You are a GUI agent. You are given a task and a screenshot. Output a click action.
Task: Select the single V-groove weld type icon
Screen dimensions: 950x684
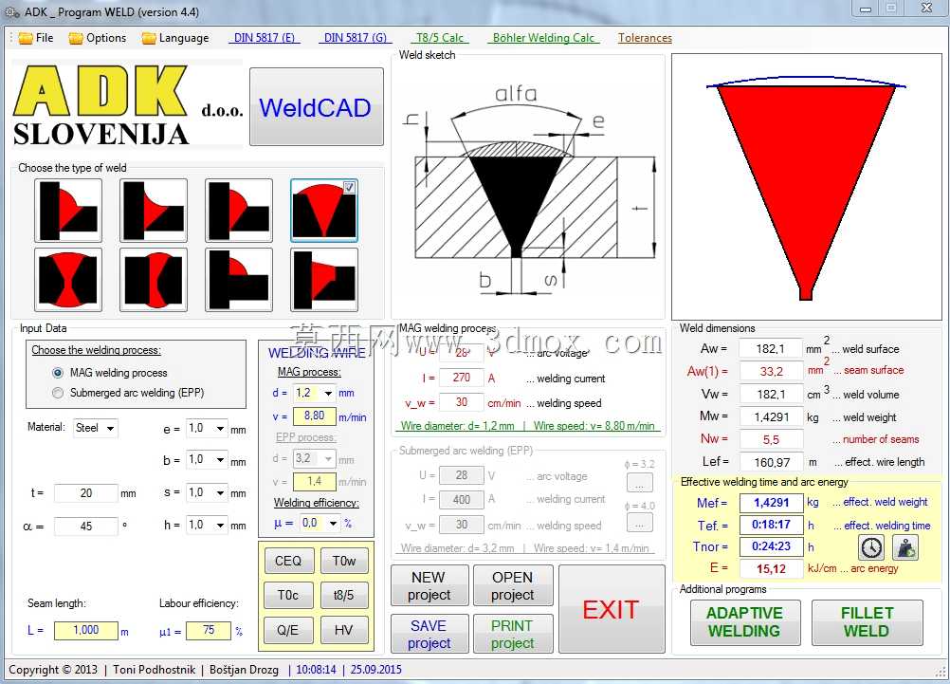pos(324,211)
